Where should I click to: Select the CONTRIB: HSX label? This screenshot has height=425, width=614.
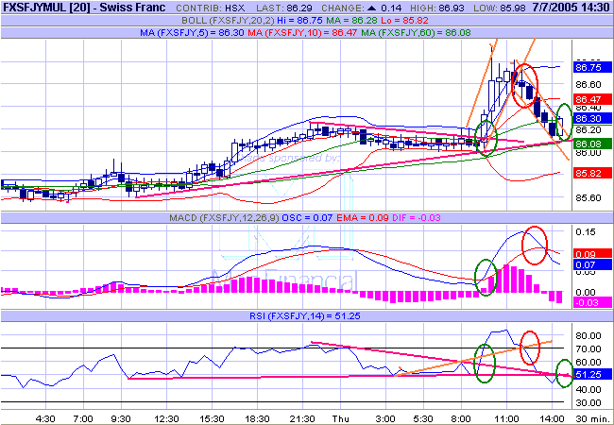coord(211,8)
